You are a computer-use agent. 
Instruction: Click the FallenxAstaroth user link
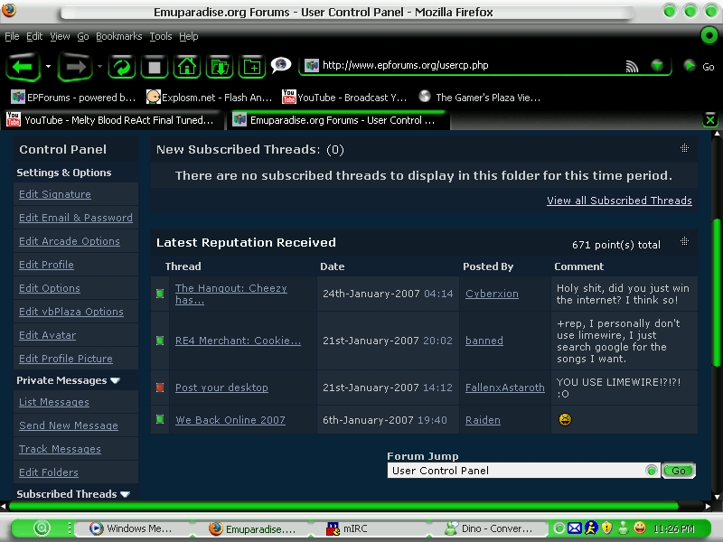click(505, 388)
